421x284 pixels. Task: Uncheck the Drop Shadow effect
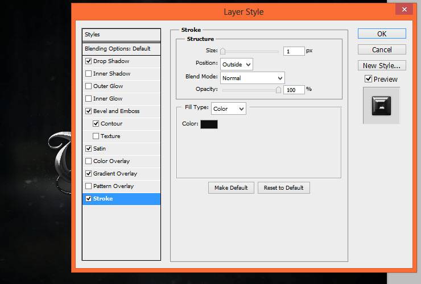88,61
